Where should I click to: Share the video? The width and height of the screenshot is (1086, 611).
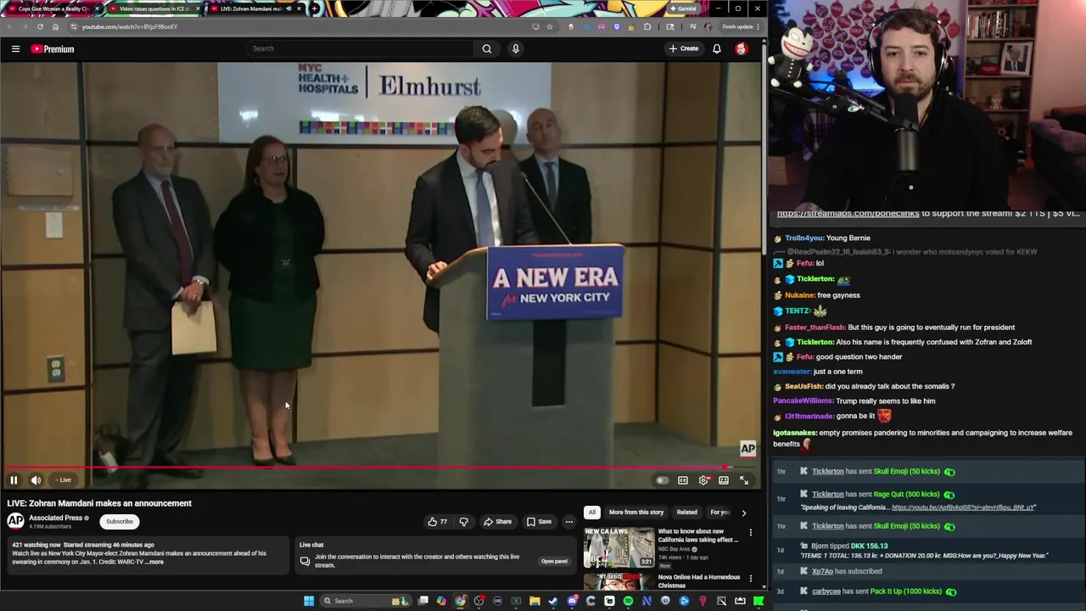(x=498, y=522)
